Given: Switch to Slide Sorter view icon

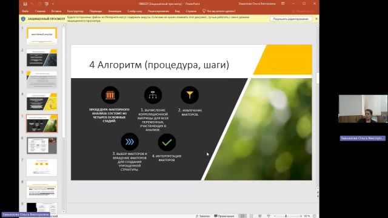Looking at the screenshot, I should click(251, 216).
